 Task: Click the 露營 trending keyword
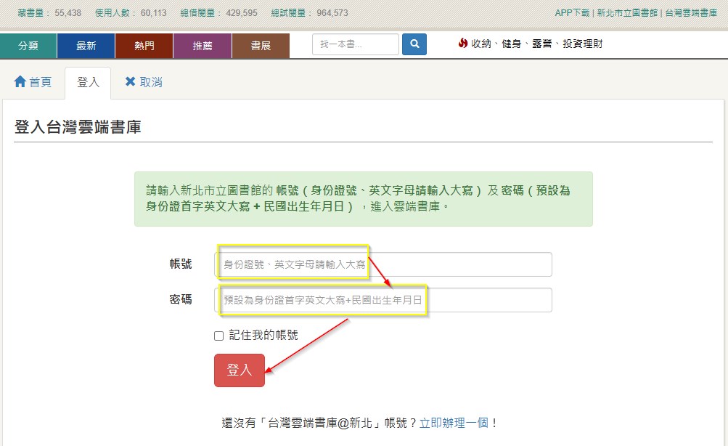[541, 44]
